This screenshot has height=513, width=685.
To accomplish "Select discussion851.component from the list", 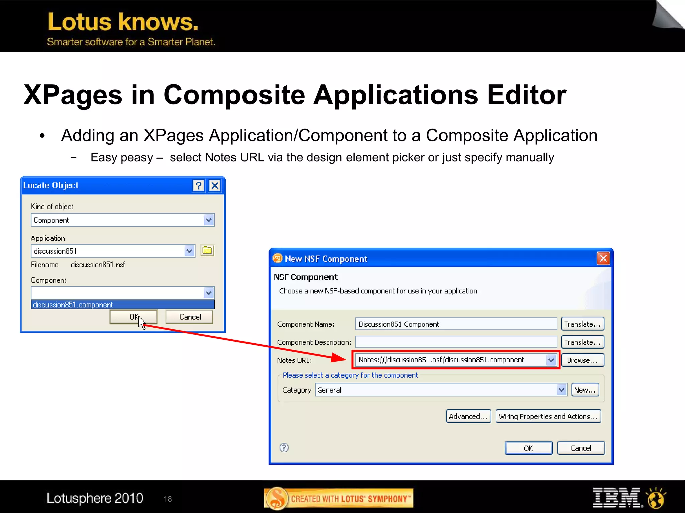I will click(x=123, y=305).
